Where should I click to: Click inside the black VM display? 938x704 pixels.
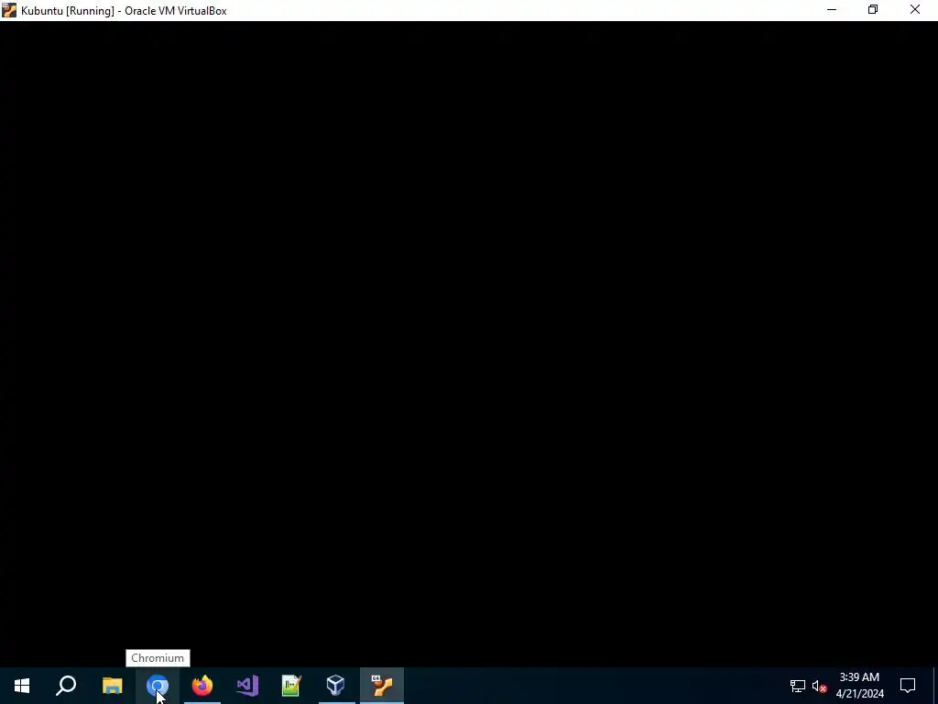(469, 345)
